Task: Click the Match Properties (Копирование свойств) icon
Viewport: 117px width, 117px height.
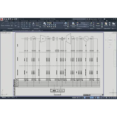Action: pos(73,25)
